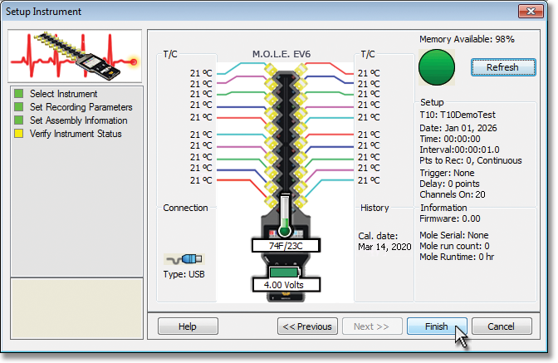Click the Channels On: 20 entry
This screenshot has height=363, width=558.
tap(453, 194)
